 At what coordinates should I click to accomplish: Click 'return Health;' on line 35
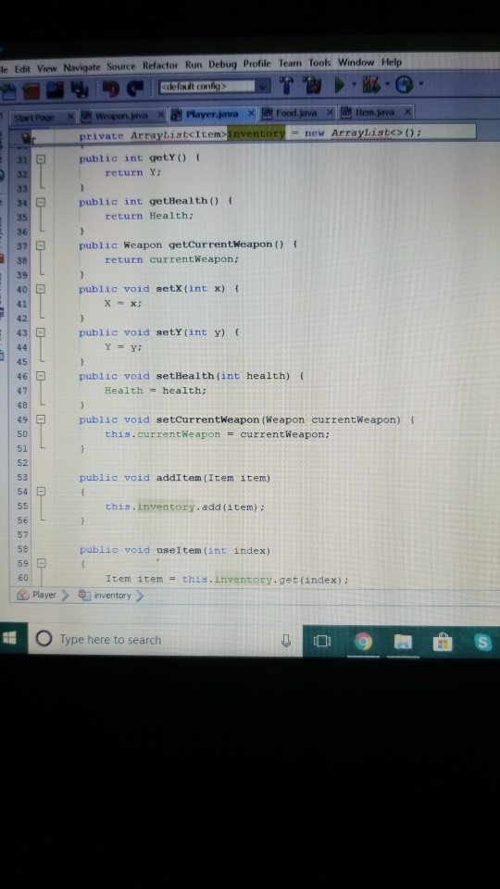click(x=149, y=216)
